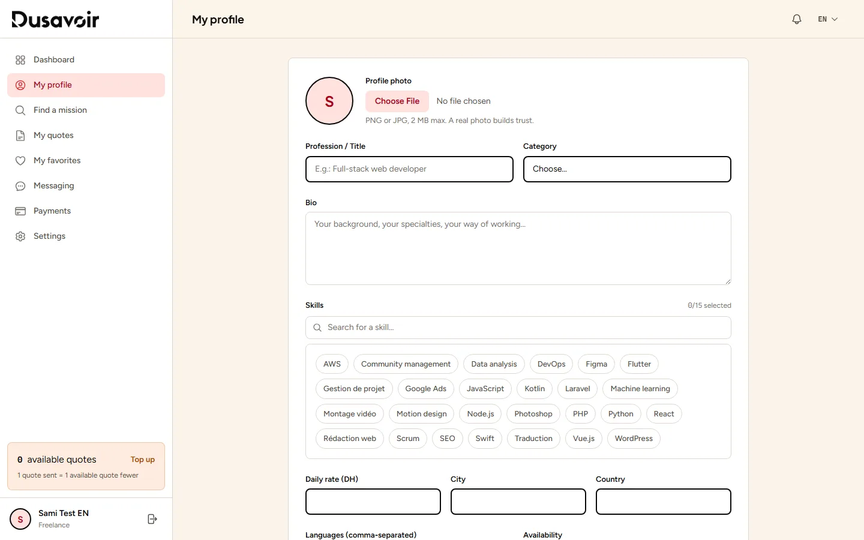Select the Montage vidéo skill

[x=350, y=414]
